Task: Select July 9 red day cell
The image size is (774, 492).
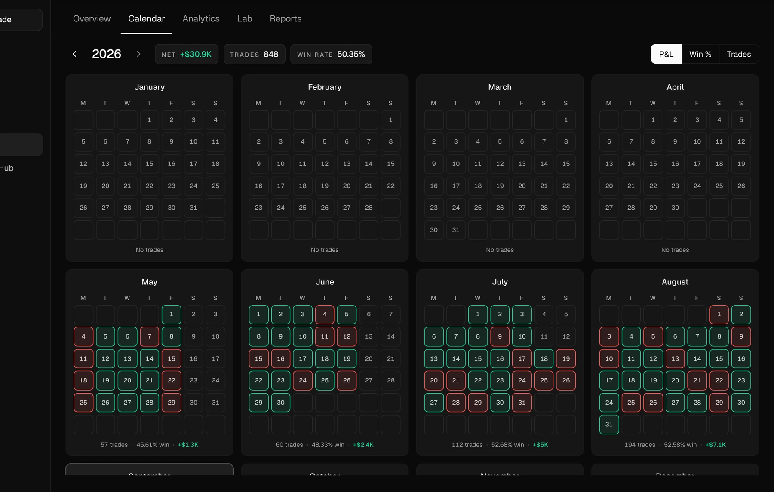Action: pos(500,336)
